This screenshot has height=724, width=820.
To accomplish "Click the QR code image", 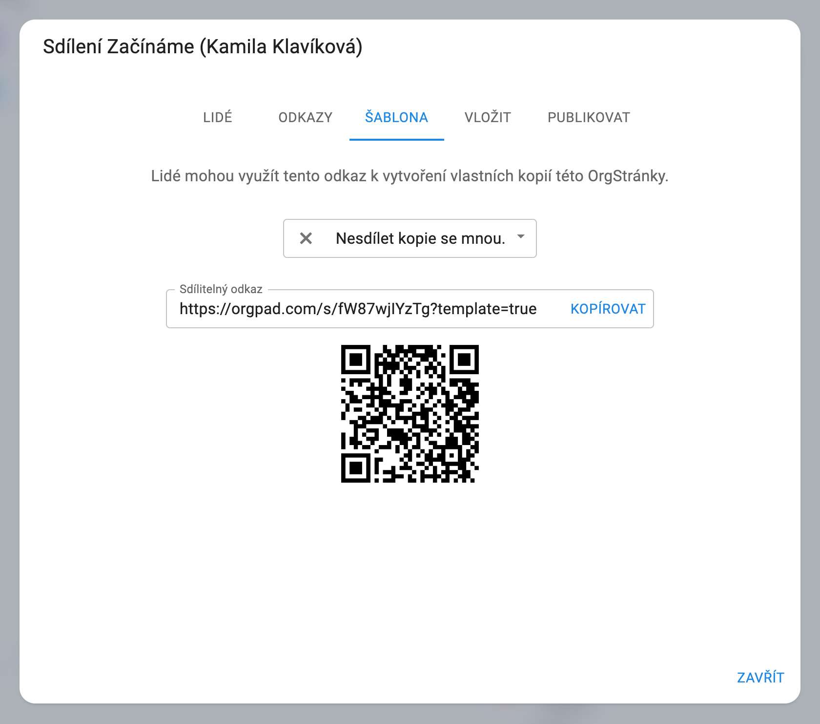I will pos(410,413).
